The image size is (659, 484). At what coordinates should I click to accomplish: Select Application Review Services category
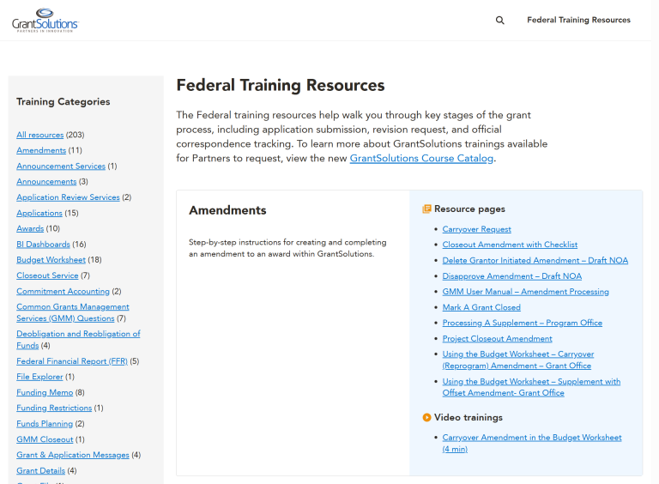click(68, 197)
